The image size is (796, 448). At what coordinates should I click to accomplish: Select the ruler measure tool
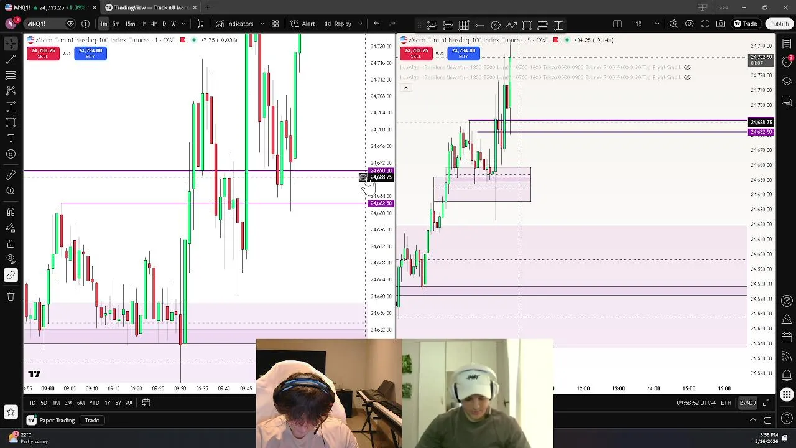pyautogui.click(x=11, y=175)
